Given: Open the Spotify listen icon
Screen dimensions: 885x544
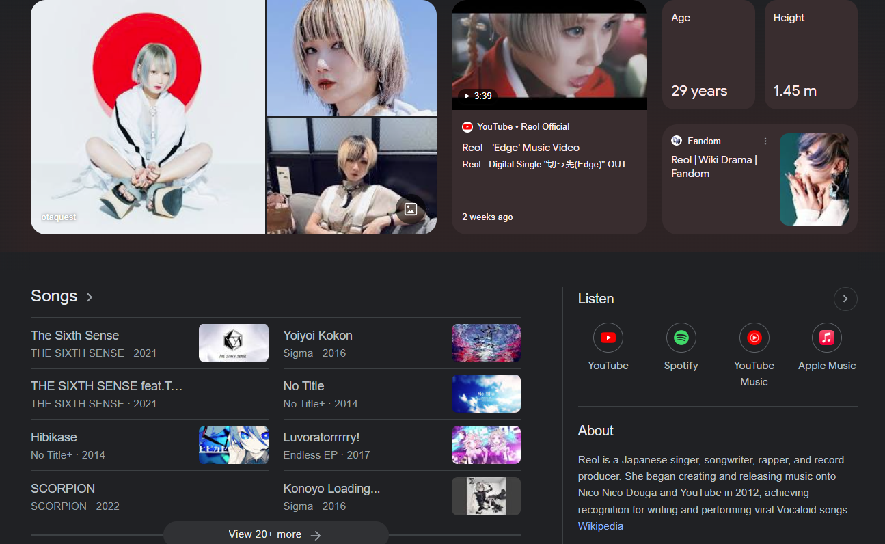Looking at the screenshot, I should click(681, 338).
